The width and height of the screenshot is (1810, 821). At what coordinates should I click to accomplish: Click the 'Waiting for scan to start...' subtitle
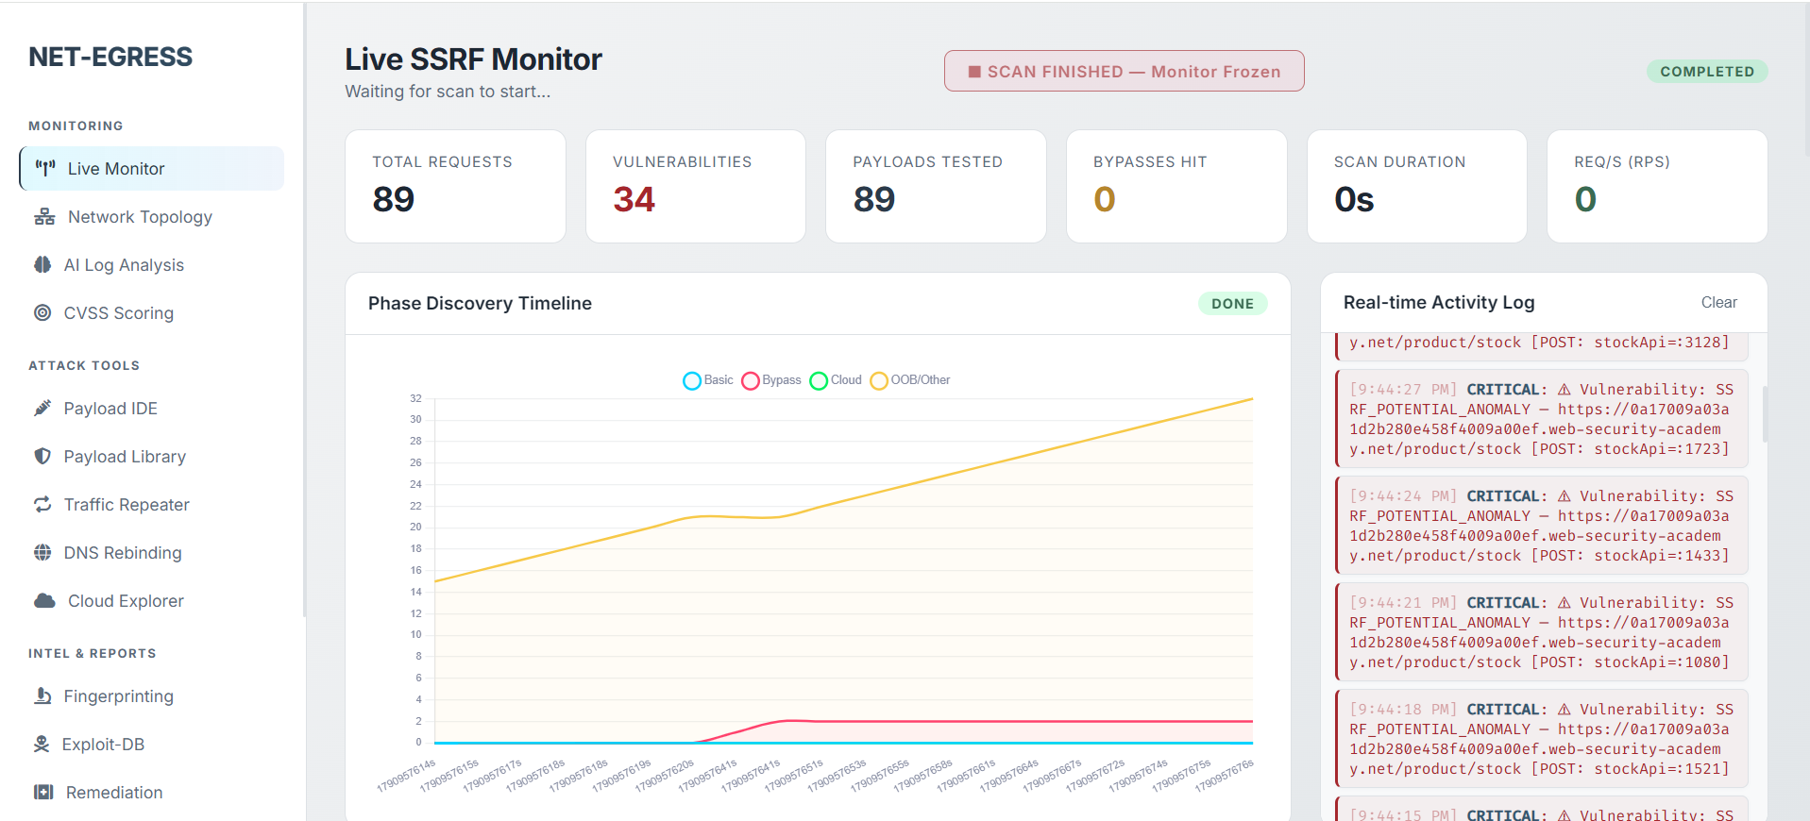(448, 92)
